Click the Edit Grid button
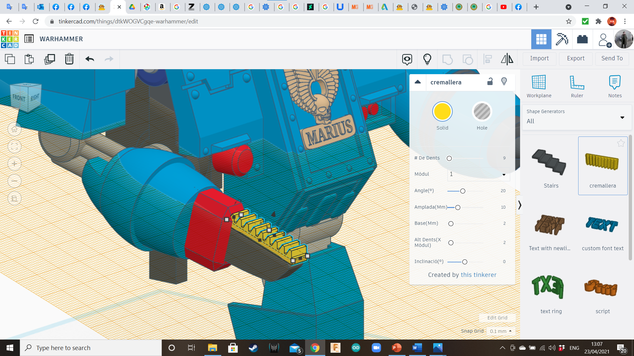The height and width of the screenshot is (356, 634). (497, 318)
